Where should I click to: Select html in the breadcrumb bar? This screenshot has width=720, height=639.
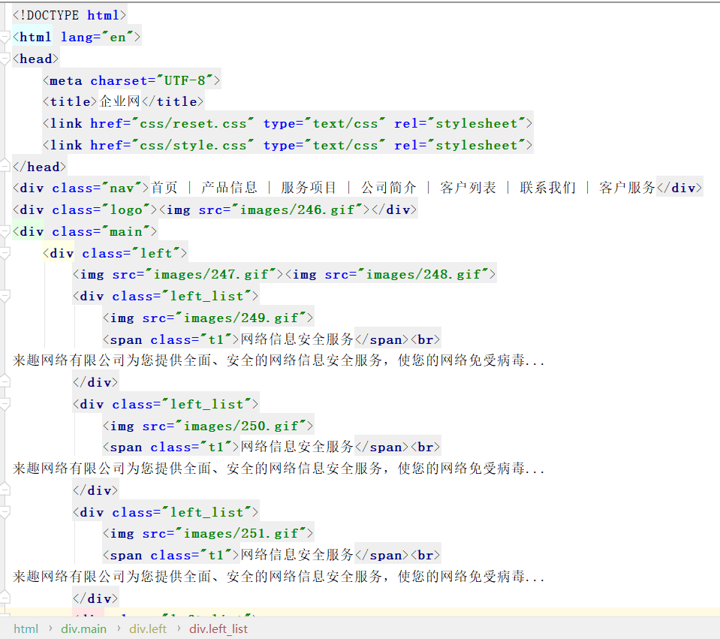26,629
